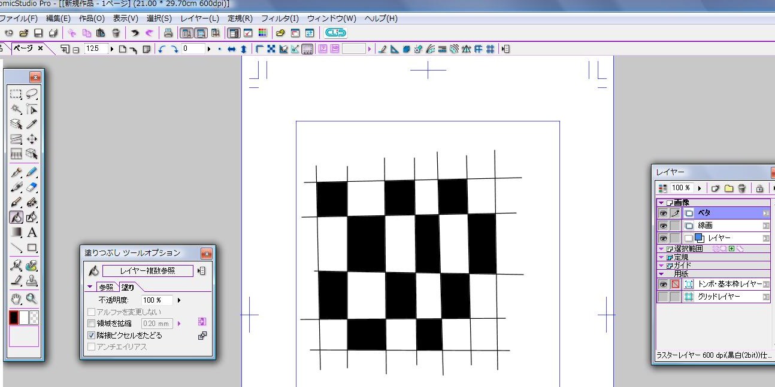The image size is (775, 387).
Task: Select the Lasso selection tool
Action: [32, 94]
